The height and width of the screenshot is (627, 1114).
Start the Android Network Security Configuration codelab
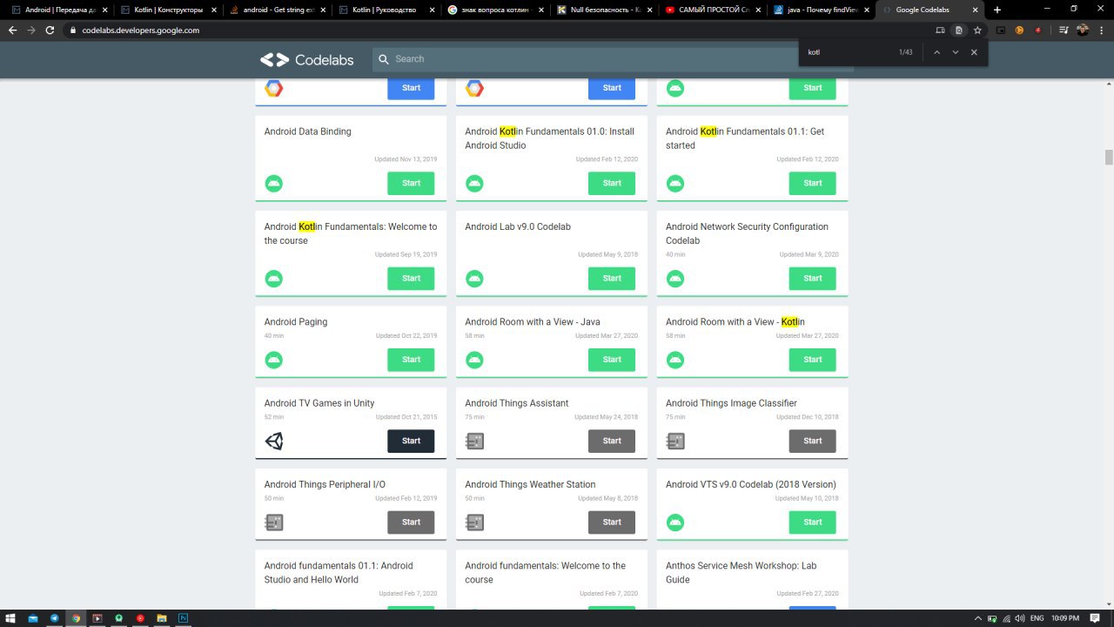pos(813,279)
